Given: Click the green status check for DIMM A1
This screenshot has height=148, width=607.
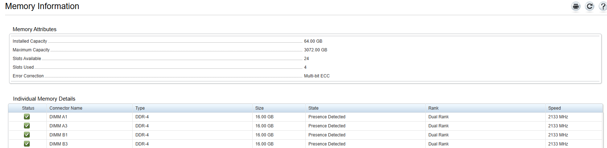Looking at the screenshot, I should [27, 117].
